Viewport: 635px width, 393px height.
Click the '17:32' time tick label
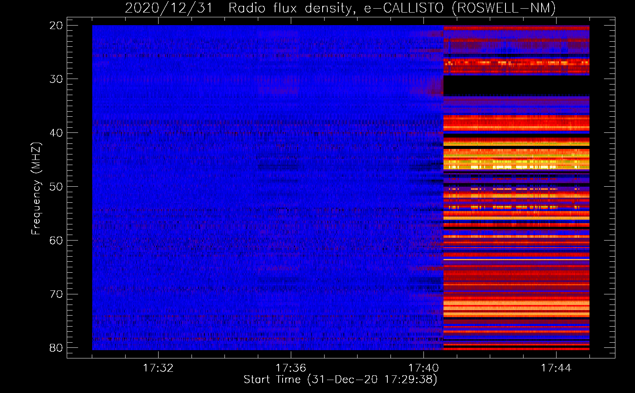coord(158,368)
